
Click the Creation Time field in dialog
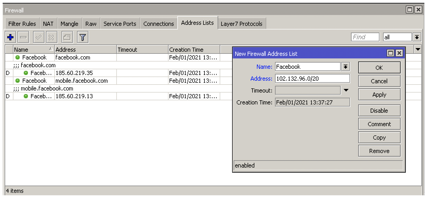[x=312, y=102]
